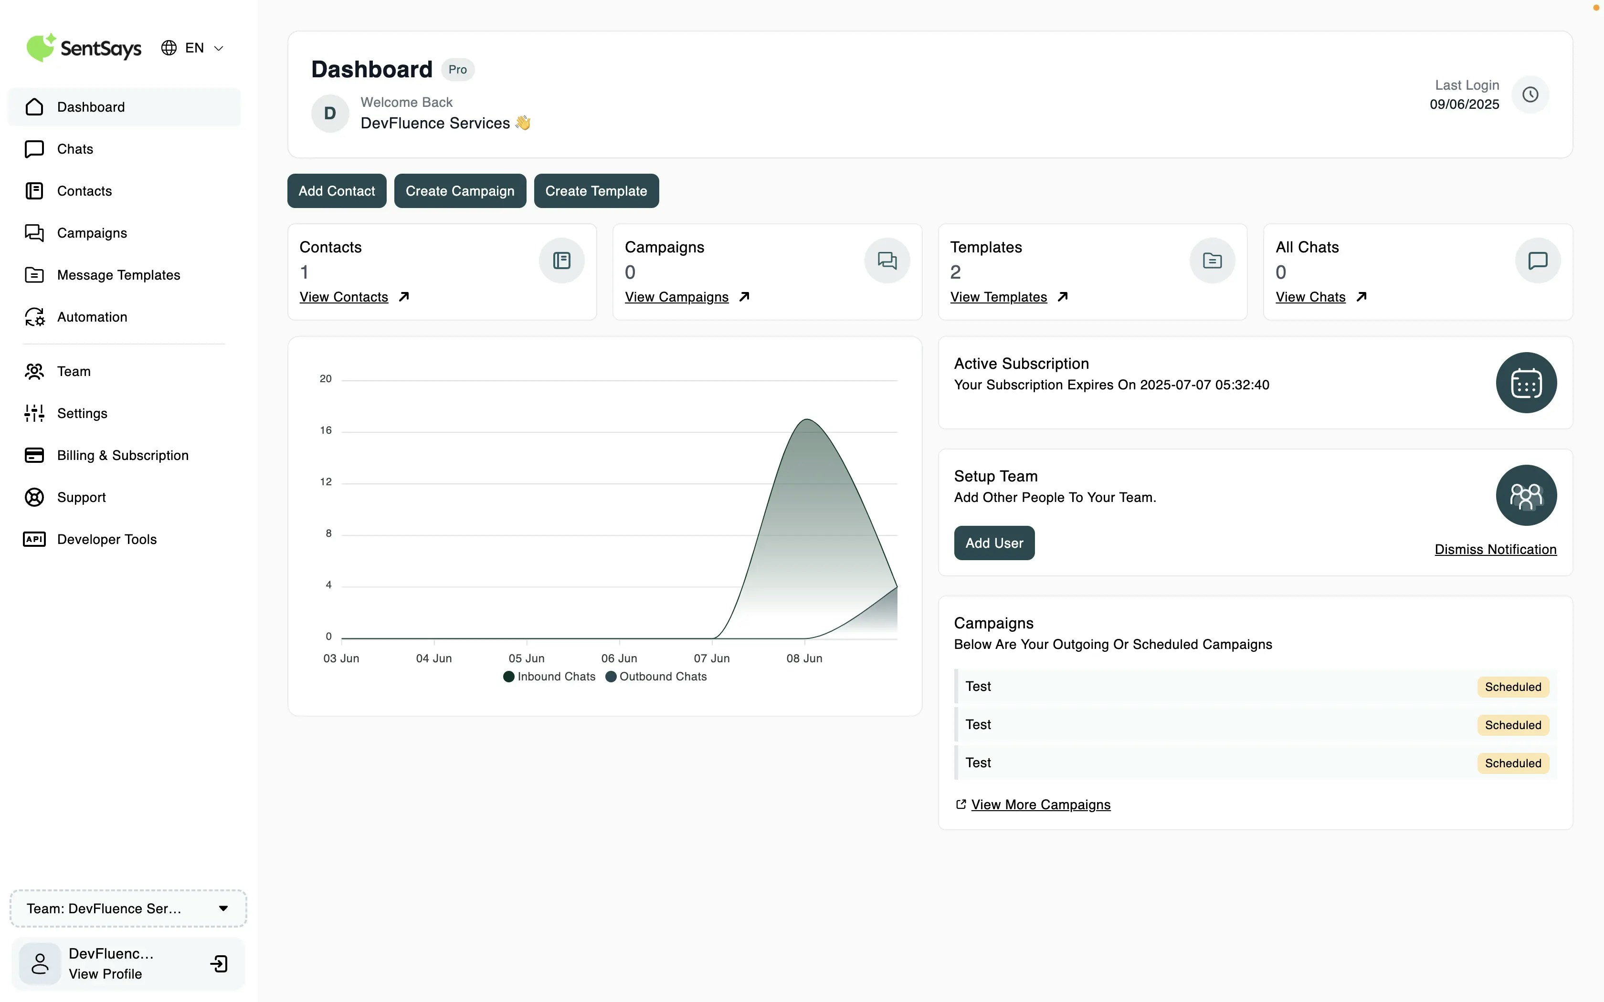Click the Campaigns card chat bubbles icon
Viewport: 1604px width, 1002px height.
887,261
